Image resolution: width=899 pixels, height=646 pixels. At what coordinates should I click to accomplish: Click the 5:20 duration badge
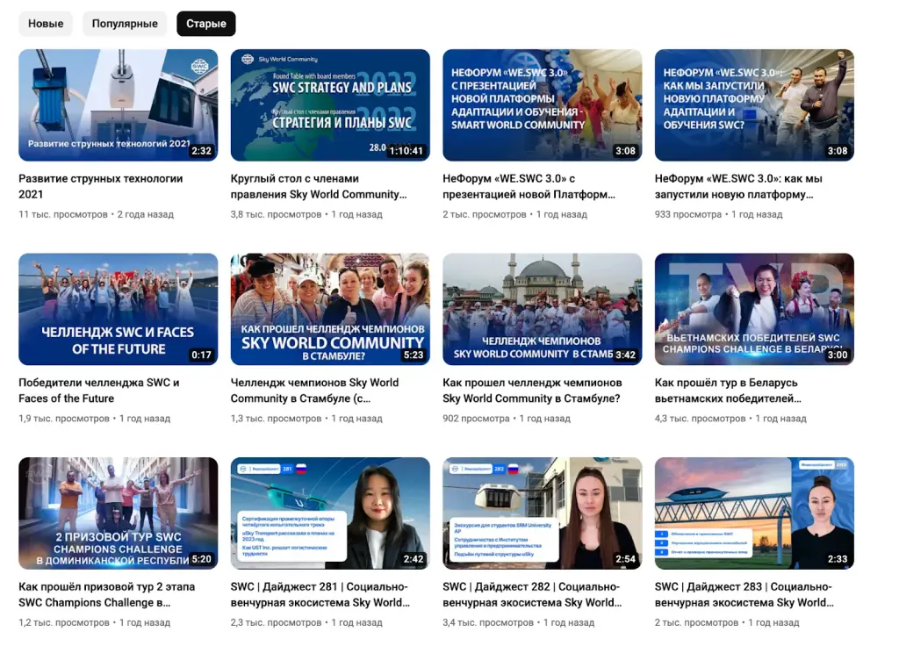coord(201,559)
